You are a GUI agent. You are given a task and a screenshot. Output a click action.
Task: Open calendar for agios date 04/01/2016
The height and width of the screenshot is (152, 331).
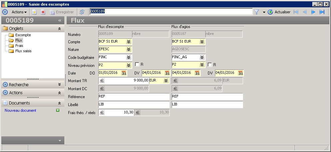click(197, 73)
